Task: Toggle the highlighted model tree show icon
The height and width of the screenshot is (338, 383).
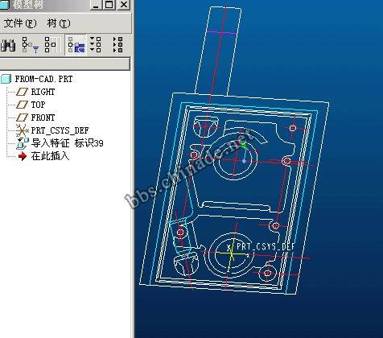Action: 76,45
